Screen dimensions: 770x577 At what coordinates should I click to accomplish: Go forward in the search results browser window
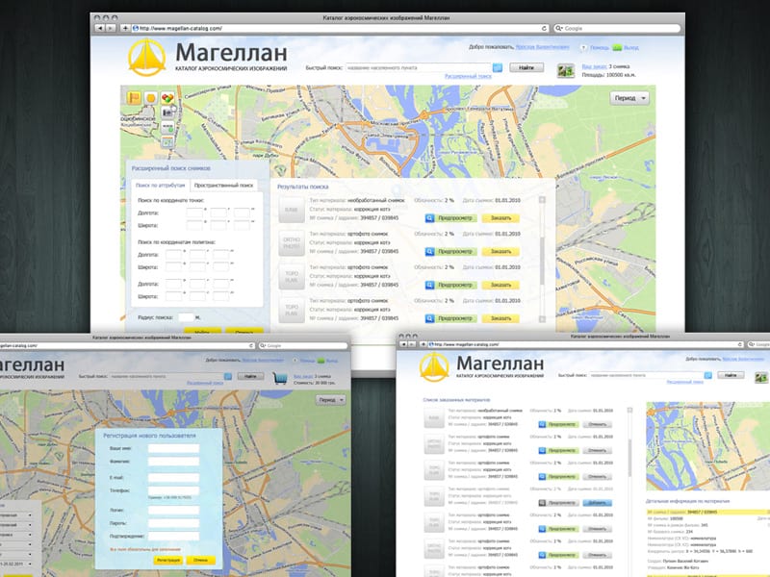[111, 29]
